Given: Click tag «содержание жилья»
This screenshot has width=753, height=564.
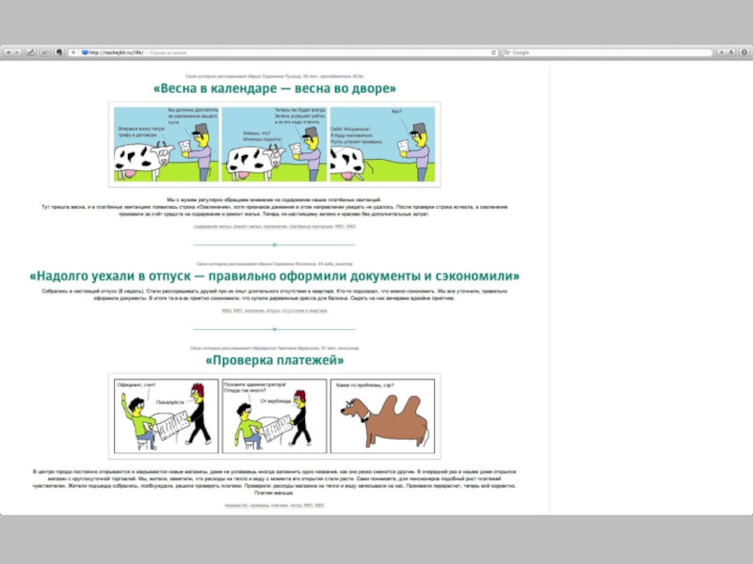Looking at the screenshot, I should click(213, 227).
